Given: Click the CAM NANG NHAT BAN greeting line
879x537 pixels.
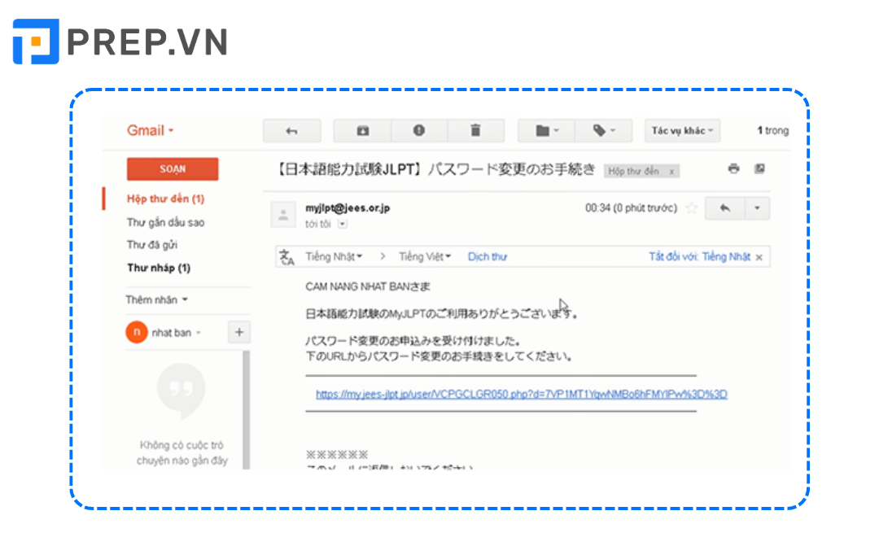Looking at the screenshot, I should click(x=368, y=286).
